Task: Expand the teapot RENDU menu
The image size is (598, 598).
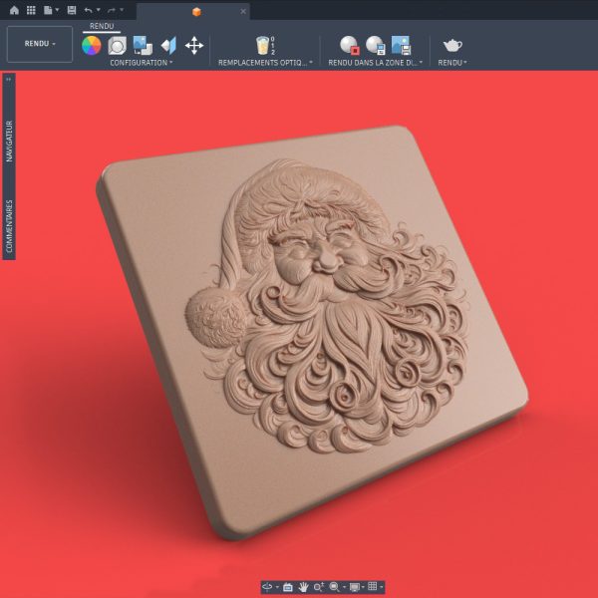Action: coord(452,63)
